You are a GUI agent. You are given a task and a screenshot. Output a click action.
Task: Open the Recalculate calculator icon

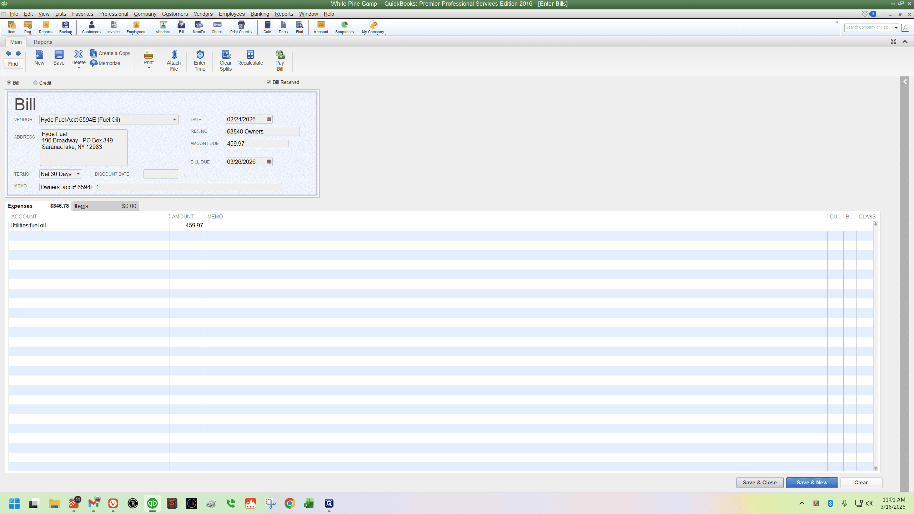click(250, 55)
